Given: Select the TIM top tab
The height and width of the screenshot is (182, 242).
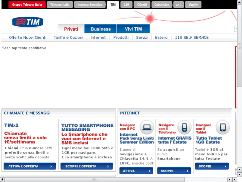Looking at the screenshot, I should 113,5.
